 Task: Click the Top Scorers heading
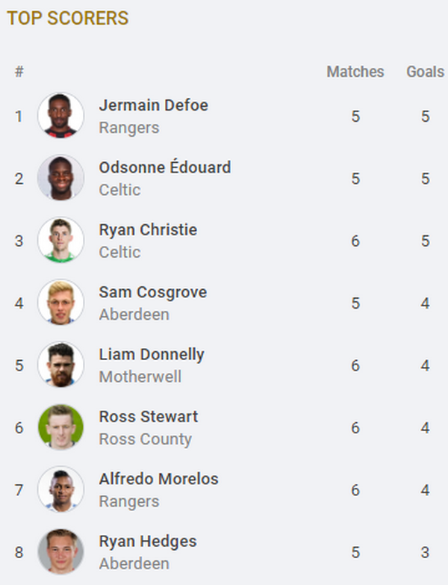click(68, 19)
